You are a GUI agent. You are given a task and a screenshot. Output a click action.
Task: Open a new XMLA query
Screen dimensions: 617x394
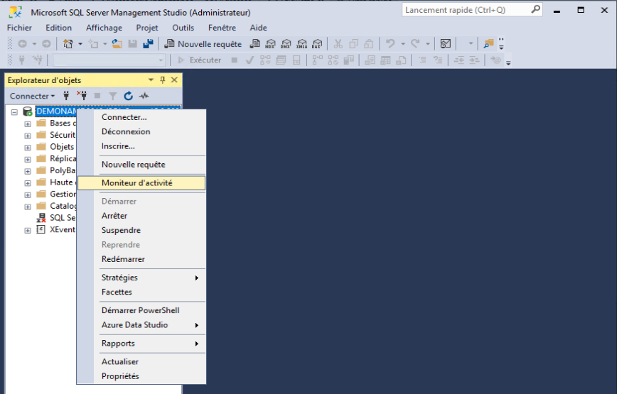tap(302, 43)
